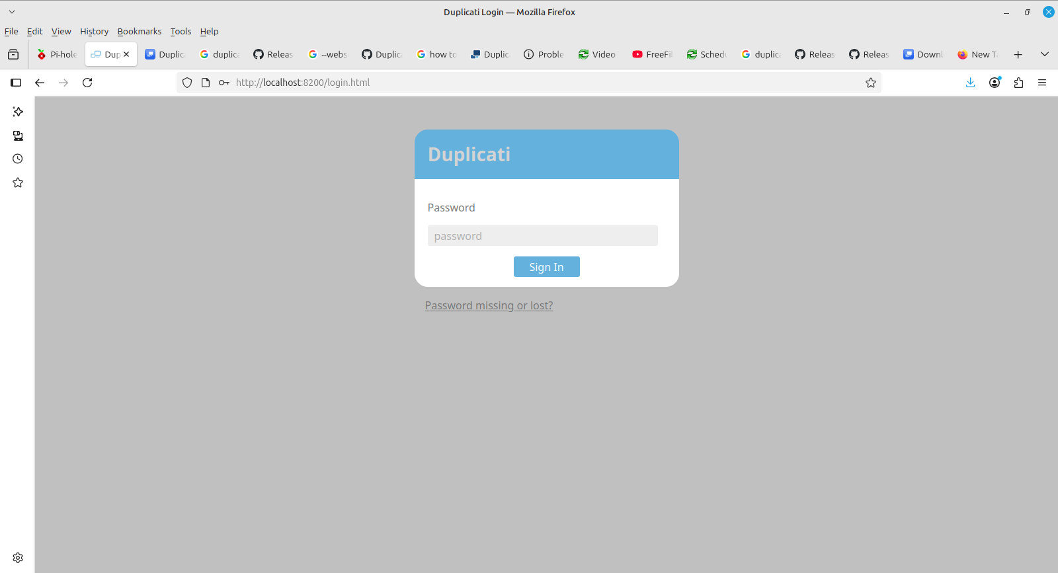This screenshot has height=573, width=1058.
Task: Open the Firefox account icon
Action: (995, 83)
